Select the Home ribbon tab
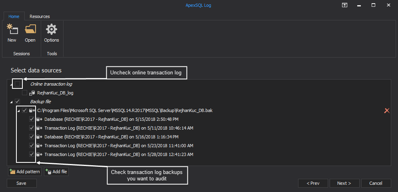The width and height of the screenshot is (398, 192). (x=14, y=16)
